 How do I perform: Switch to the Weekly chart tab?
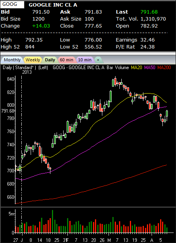33,60
